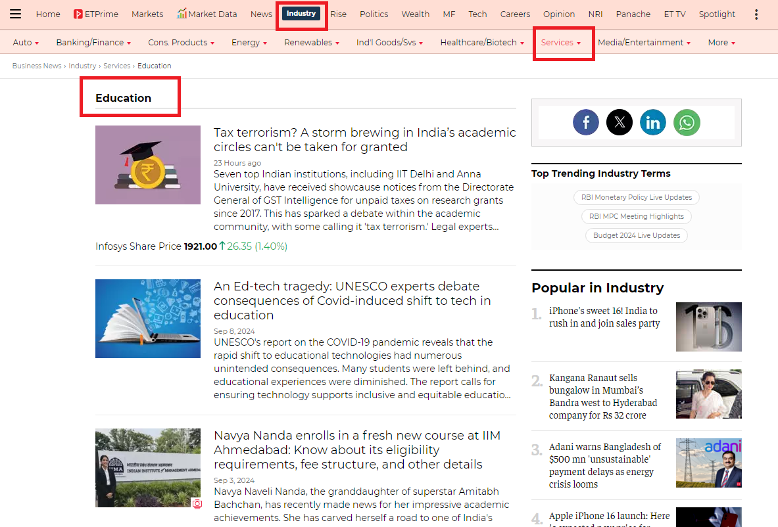The image size is (778, 527).
Task: Open Market Data with chart icon
Action: (x=207, y=14)
